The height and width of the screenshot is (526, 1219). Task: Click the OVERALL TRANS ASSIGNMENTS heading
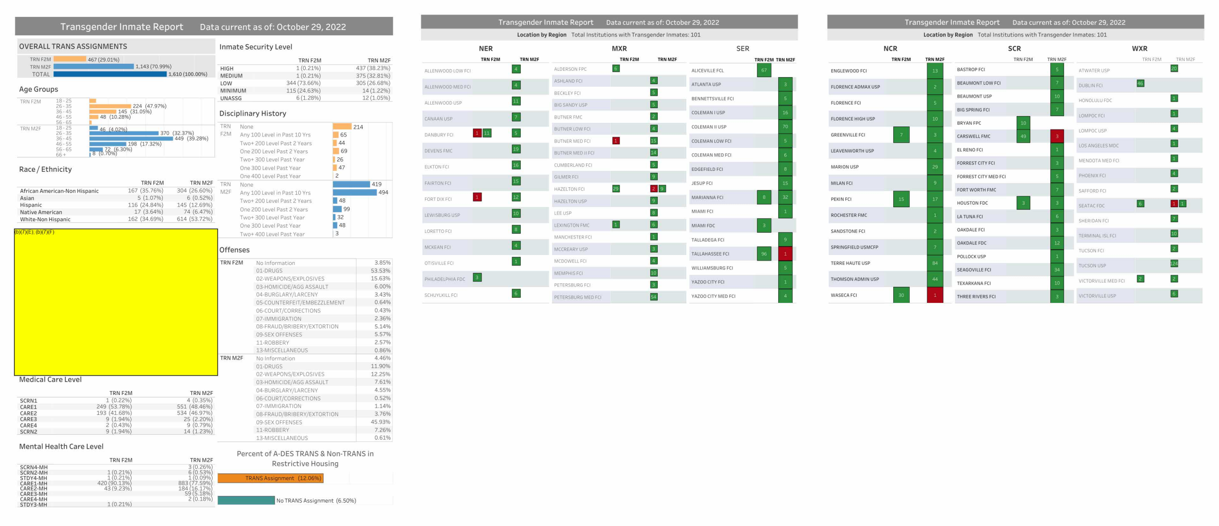(x=73, y=46)
